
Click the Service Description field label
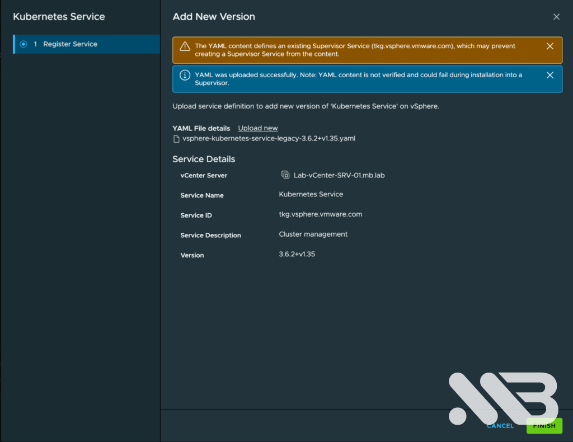pyautogui.click(x=210, y=235)
